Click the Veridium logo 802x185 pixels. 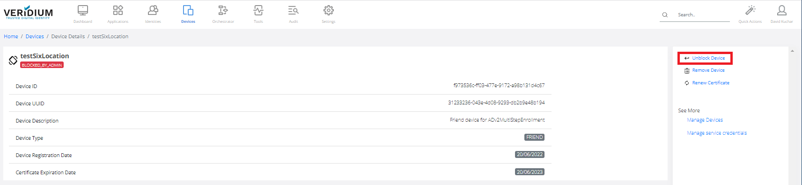point(28,12)
